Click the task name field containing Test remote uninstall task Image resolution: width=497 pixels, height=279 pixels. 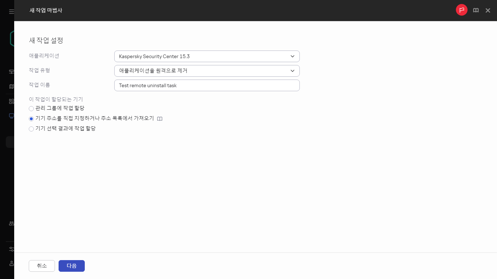pyautogui.click(x=207, y=85)
